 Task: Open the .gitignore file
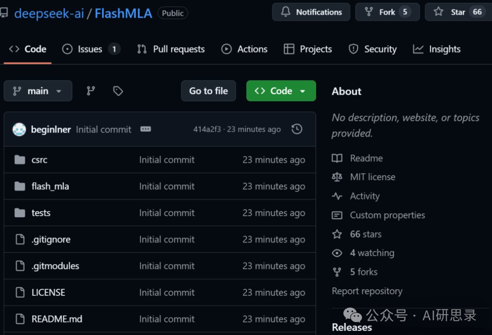coord(51,239)
